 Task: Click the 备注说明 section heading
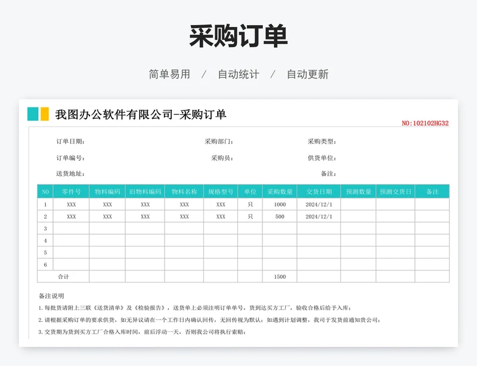pyautogui.click(x=51, y=296)
